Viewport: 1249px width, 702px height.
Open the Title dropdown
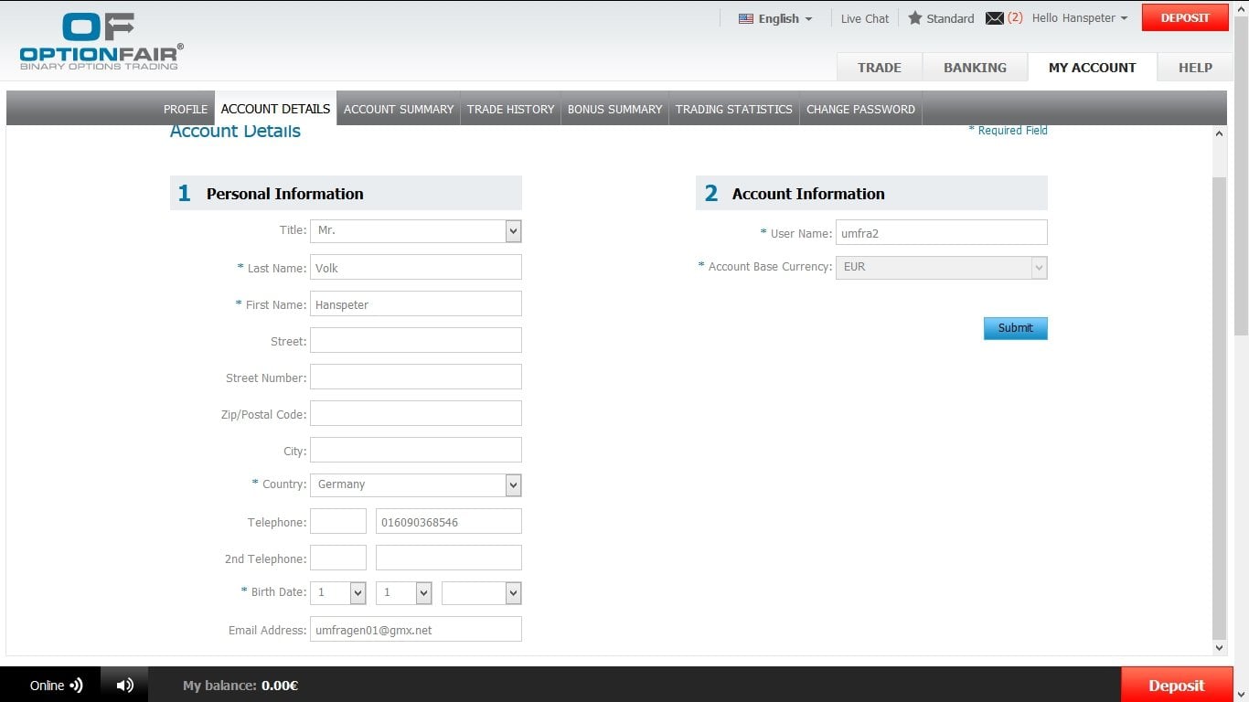[416, 230]
